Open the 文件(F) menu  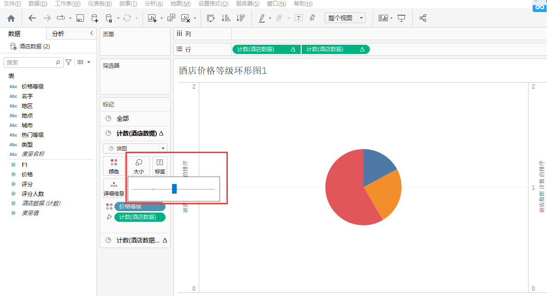click(12, 4)
